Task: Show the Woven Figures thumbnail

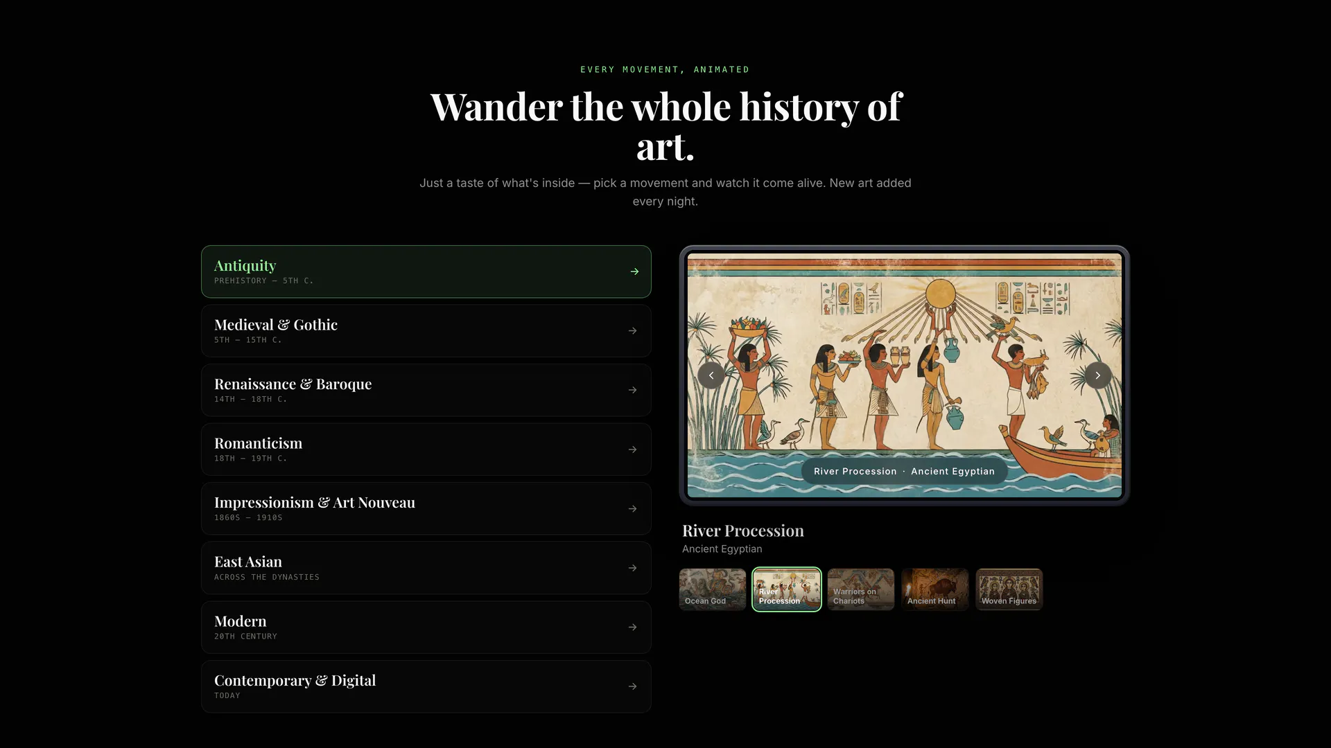Action: [x=1009, y=589]
